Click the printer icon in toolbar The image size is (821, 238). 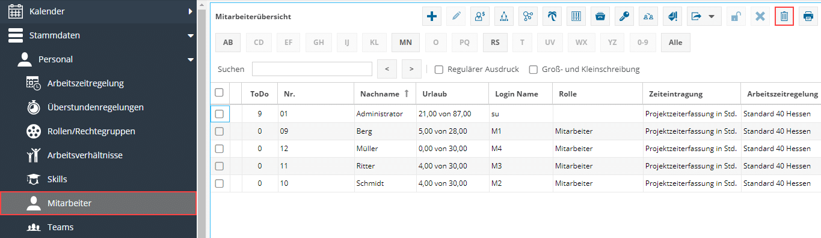click(809, 17)
